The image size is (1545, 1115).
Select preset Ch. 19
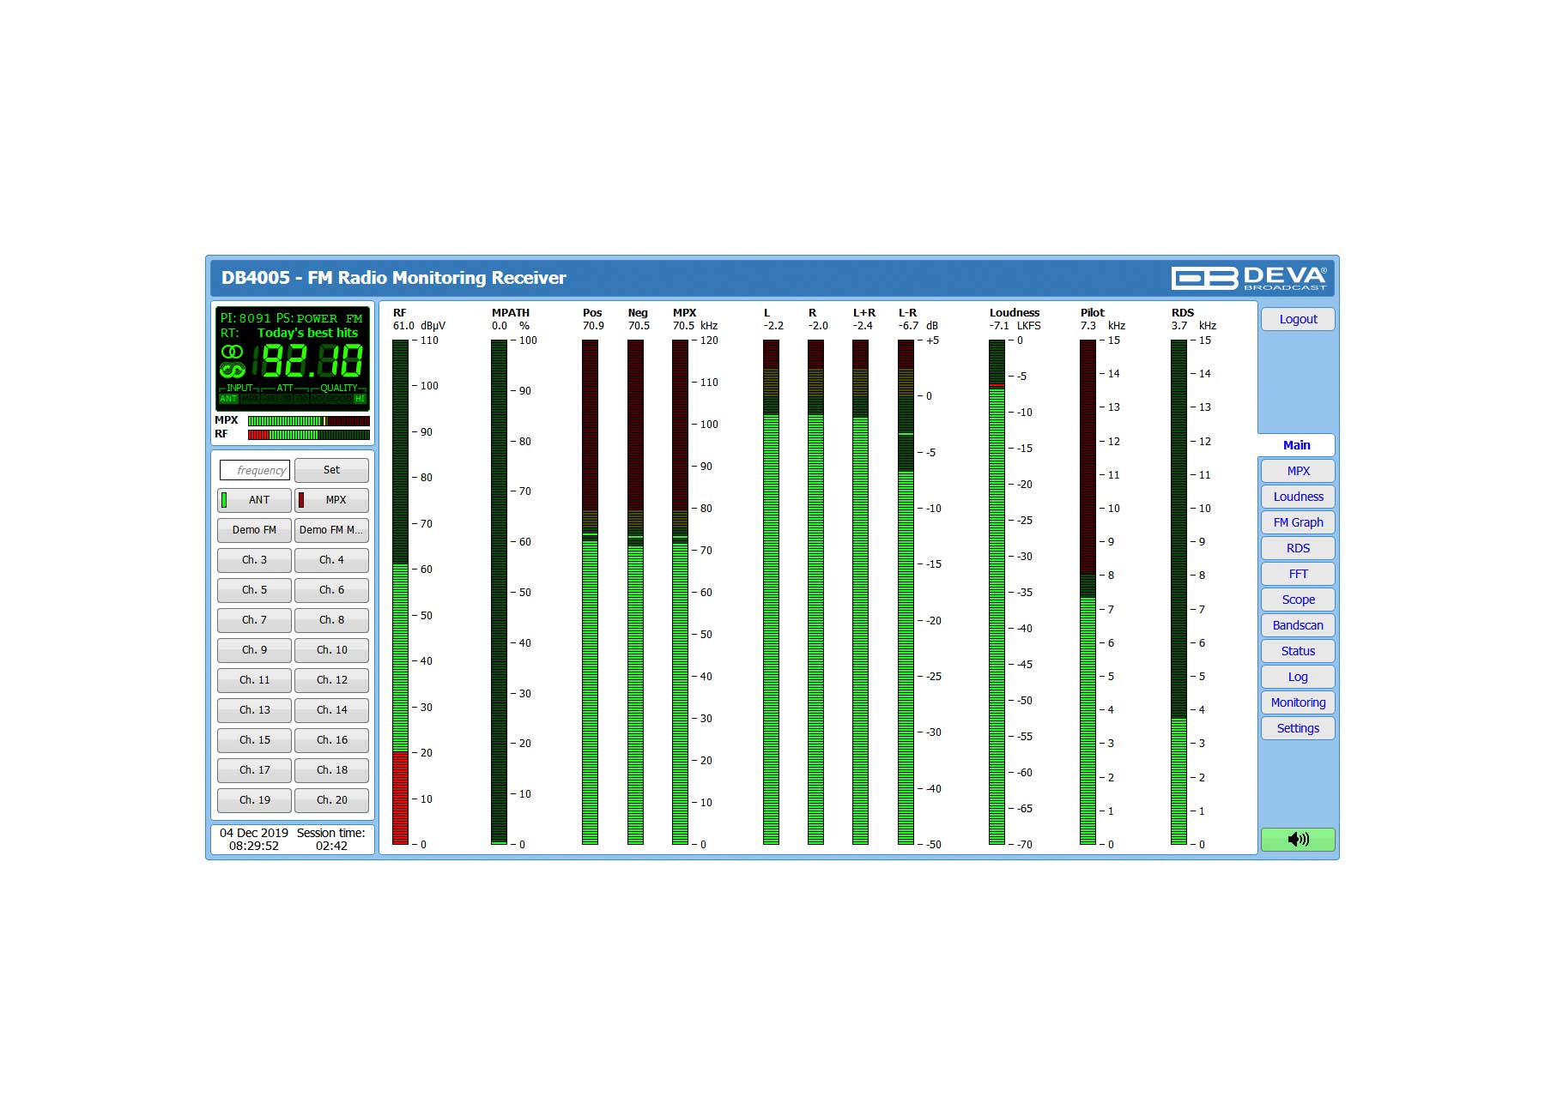pyautogui.click(x=254, y=800)
